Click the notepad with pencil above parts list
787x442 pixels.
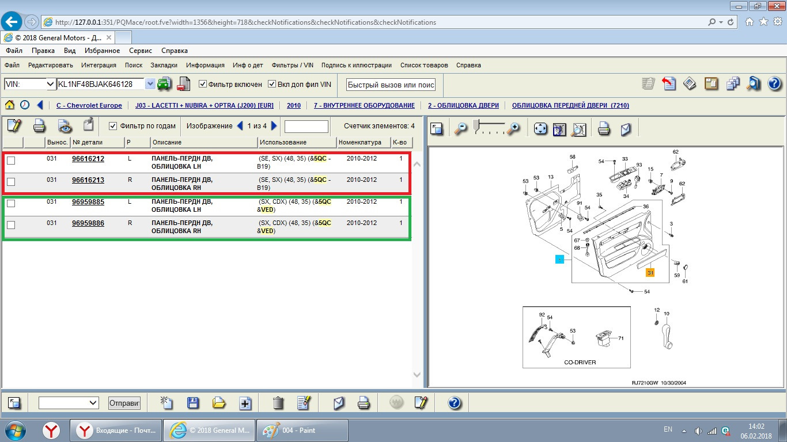(x=14, y=125)
